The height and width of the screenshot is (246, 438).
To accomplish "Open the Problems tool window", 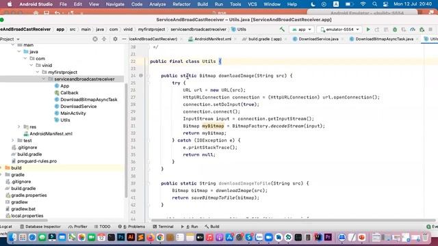I will pyautogui.click(x=131, y=227).
